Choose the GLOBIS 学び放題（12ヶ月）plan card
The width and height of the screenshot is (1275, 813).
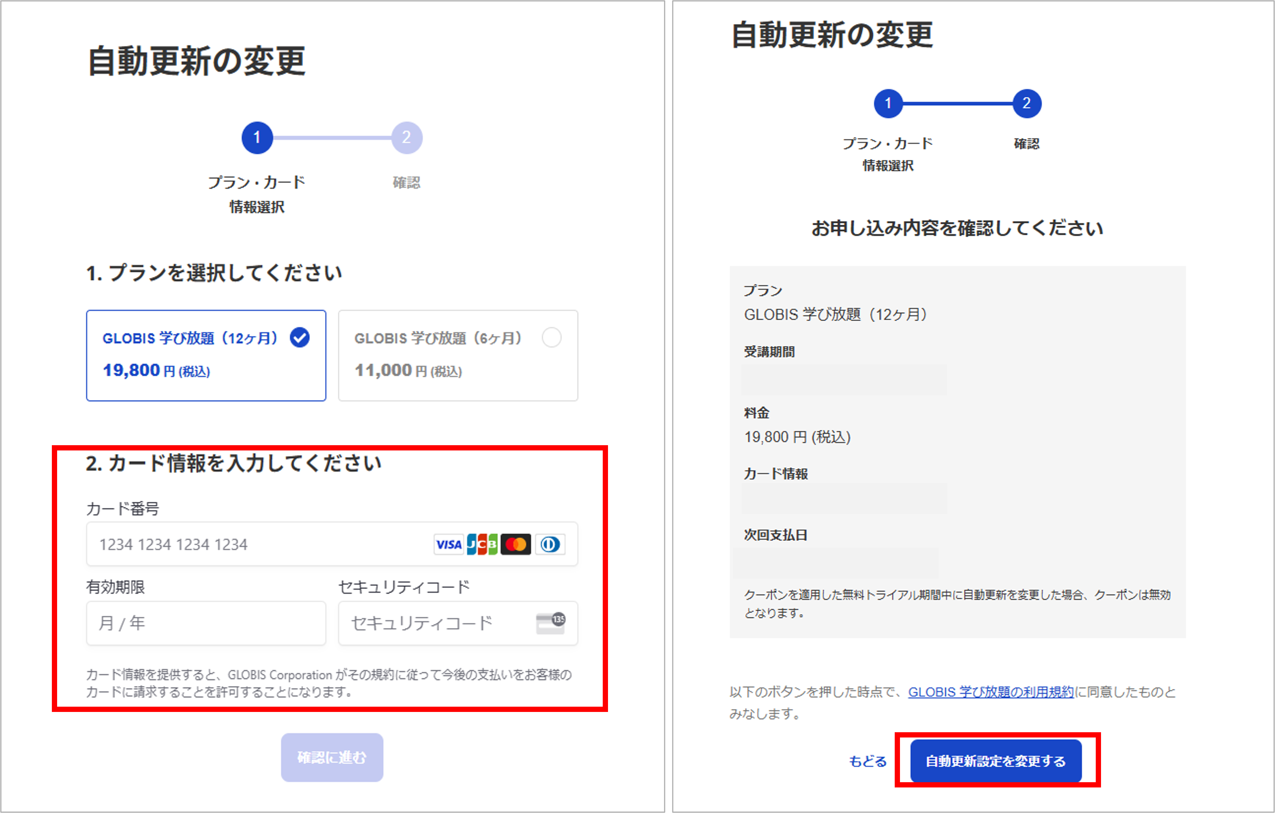coord(206,355)
